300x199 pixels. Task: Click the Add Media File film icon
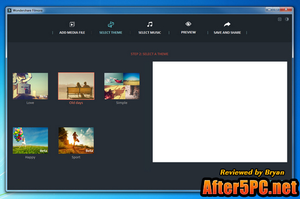coord(72,25)
